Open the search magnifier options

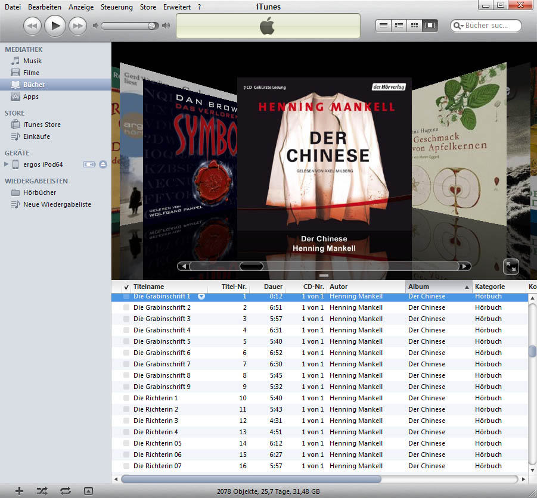click(458, 26)
